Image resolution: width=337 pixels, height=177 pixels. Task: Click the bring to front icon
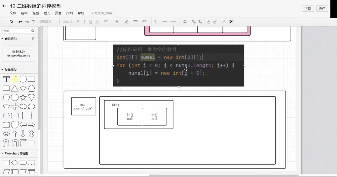(194, 22)
